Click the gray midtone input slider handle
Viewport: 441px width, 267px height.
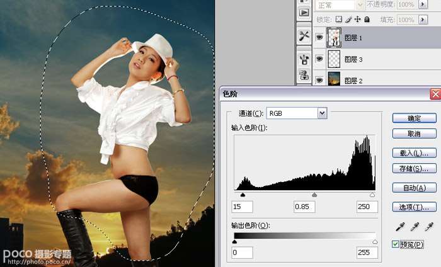coord(314,195)
